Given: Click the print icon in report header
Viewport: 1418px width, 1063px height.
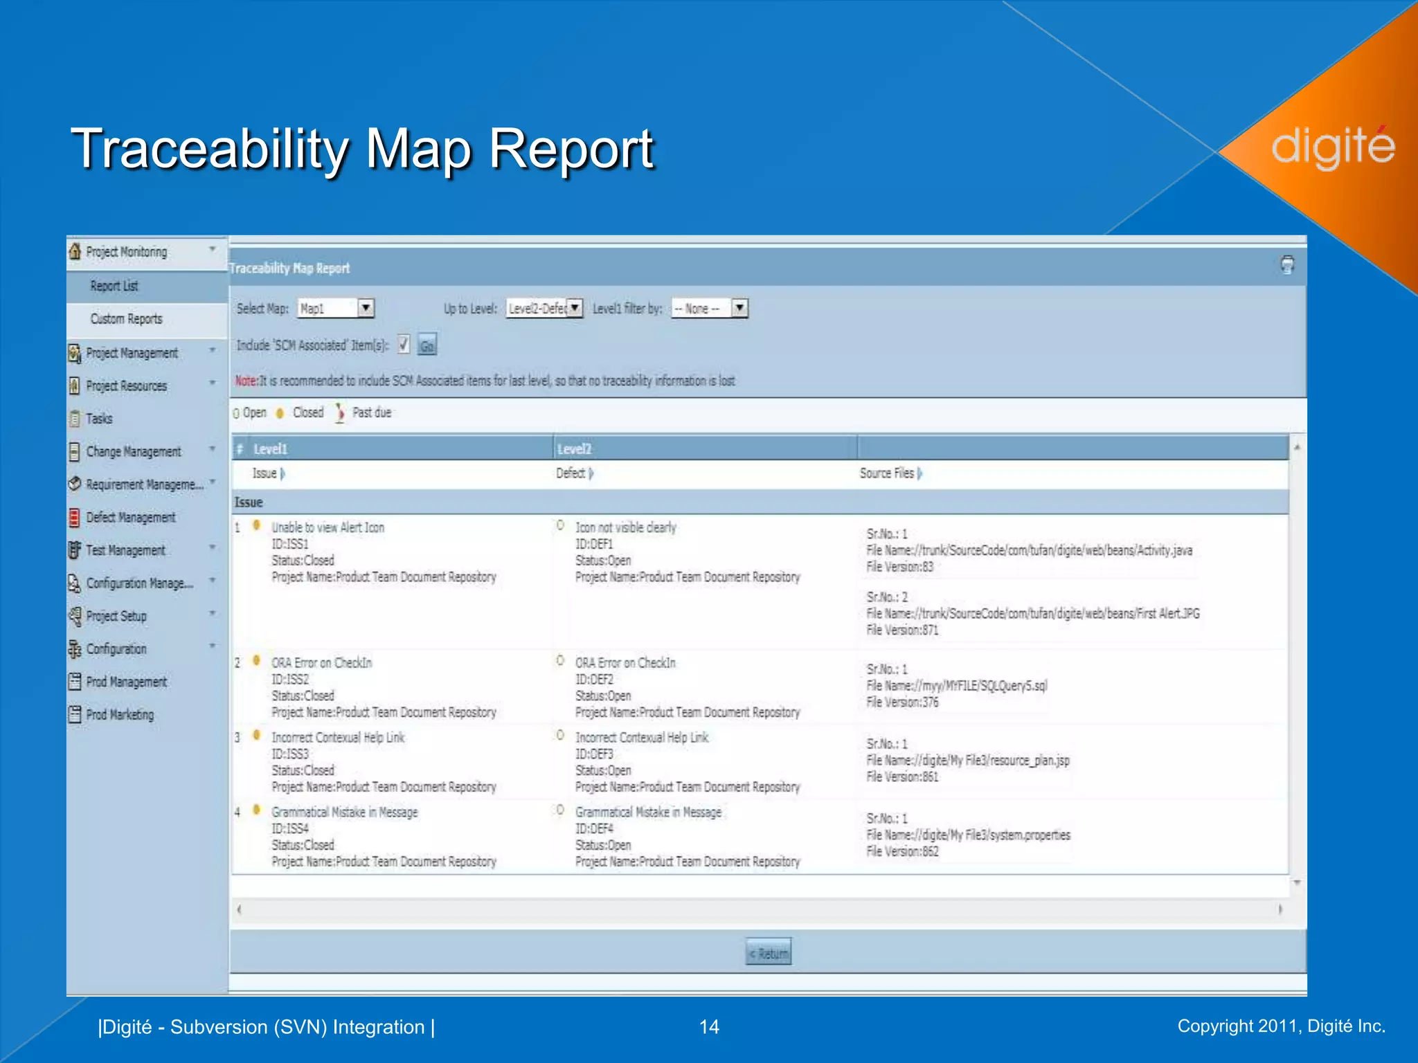Looking at the screenshot, I should tap(1287, 264).
